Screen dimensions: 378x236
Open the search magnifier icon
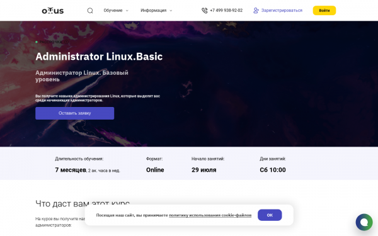pyautogui.click(x=90, y=11)
